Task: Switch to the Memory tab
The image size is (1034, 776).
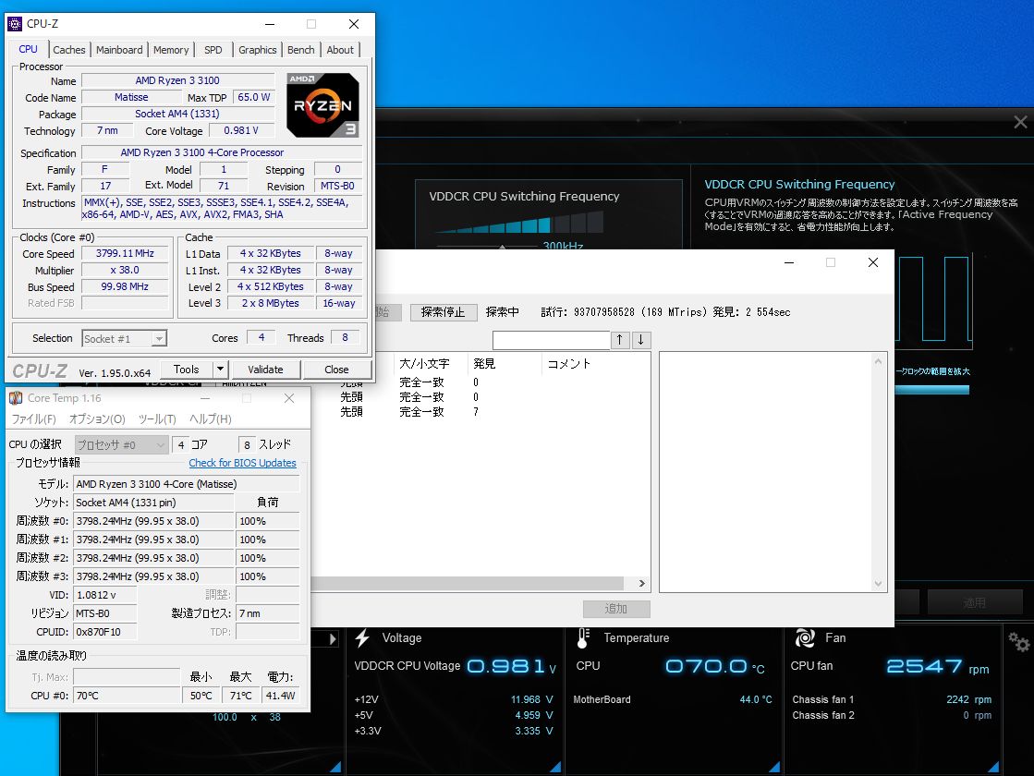Action: (x=171, y=50)
